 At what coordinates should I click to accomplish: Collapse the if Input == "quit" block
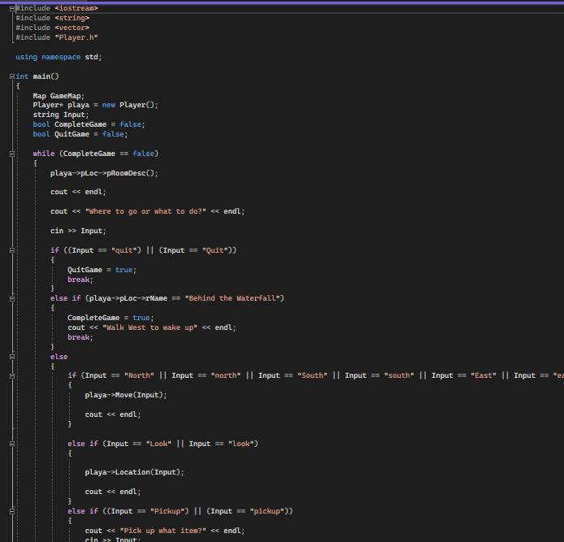12,250
